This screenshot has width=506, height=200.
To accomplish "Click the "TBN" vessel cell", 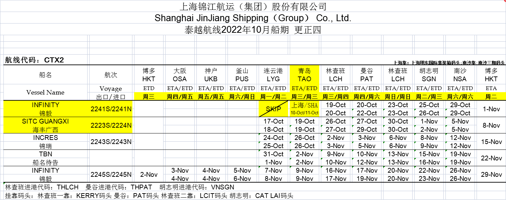I will (46, 154).
